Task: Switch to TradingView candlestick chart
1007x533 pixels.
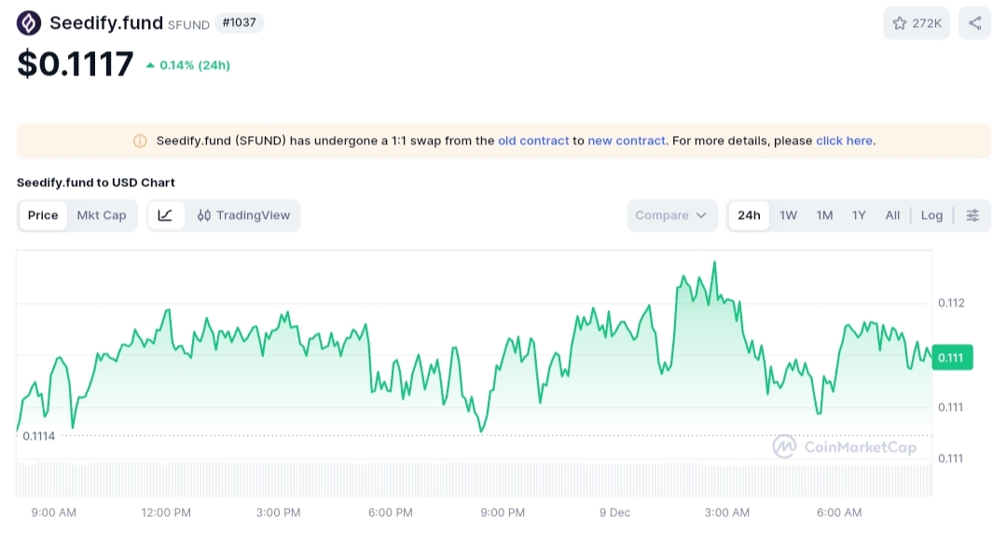Action: pyautogui.click(x=243, y=215)
